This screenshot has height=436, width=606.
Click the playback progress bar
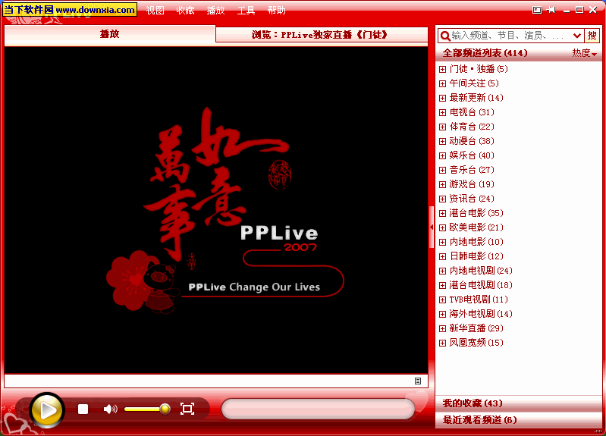tap(318, 409)
